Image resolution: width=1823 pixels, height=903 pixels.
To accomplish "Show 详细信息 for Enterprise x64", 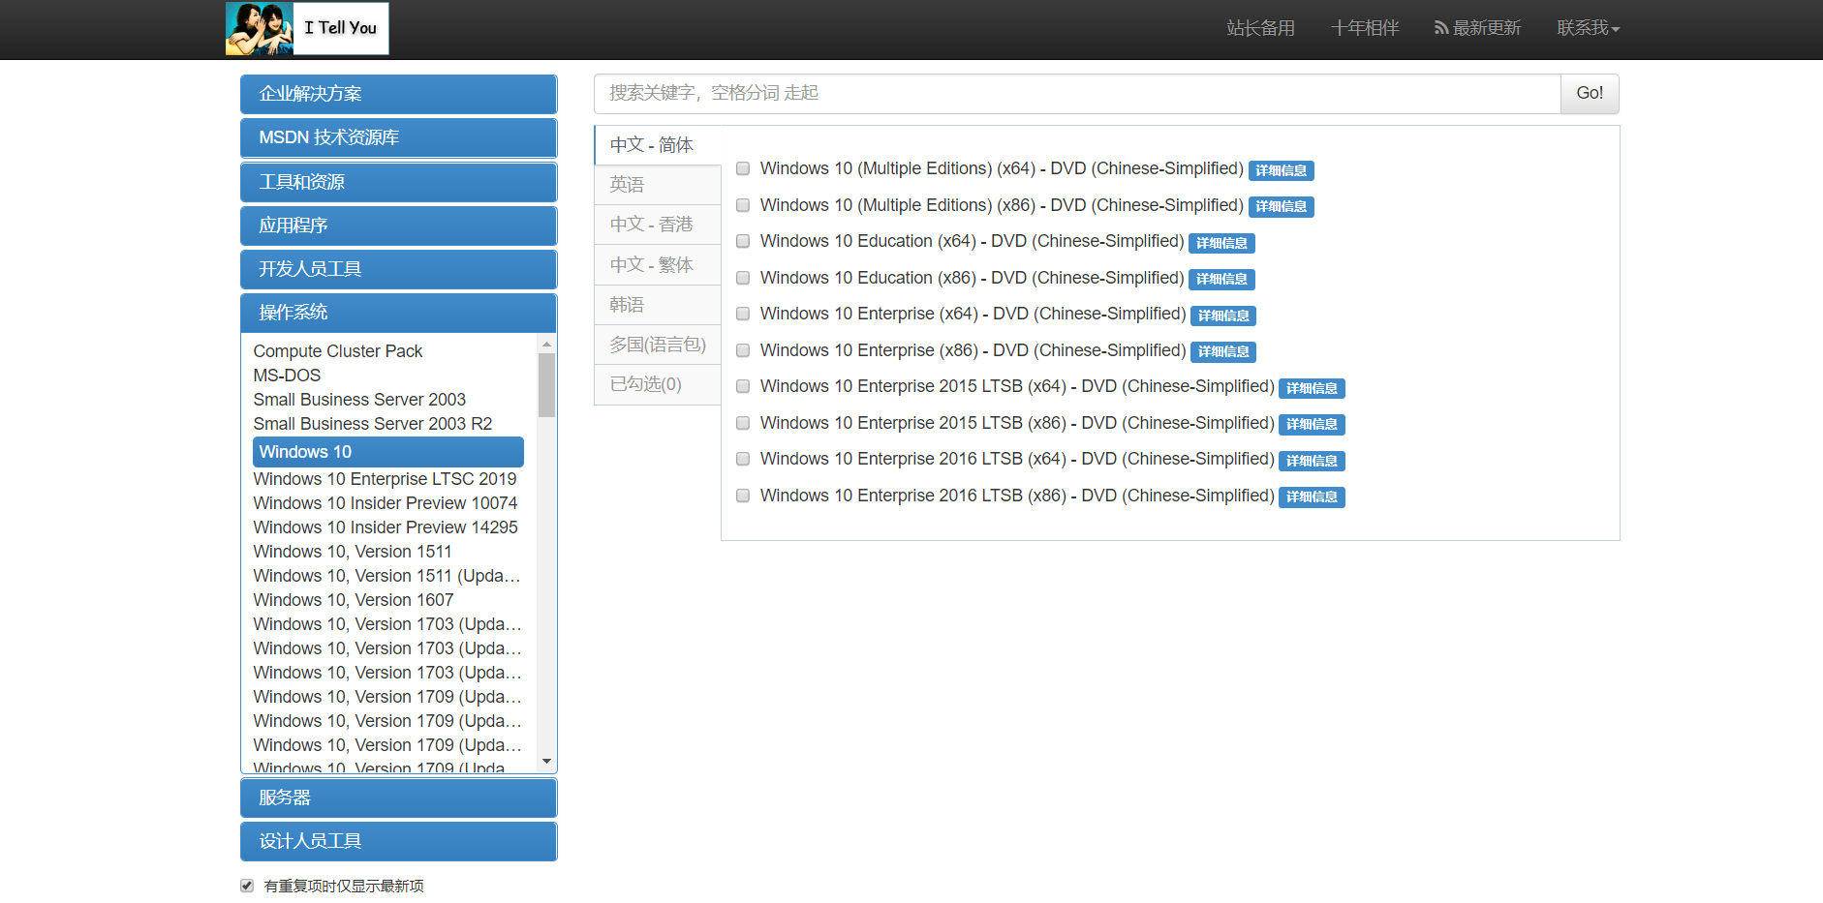I will click(x=1223, y=316).
